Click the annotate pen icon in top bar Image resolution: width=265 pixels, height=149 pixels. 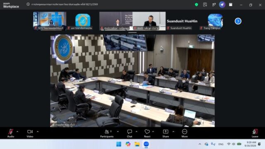pos(214,5)
